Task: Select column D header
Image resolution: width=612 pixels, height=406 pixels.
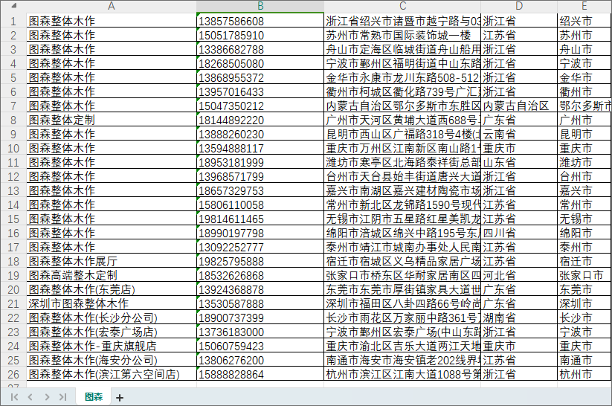Action: pos(519,6)
